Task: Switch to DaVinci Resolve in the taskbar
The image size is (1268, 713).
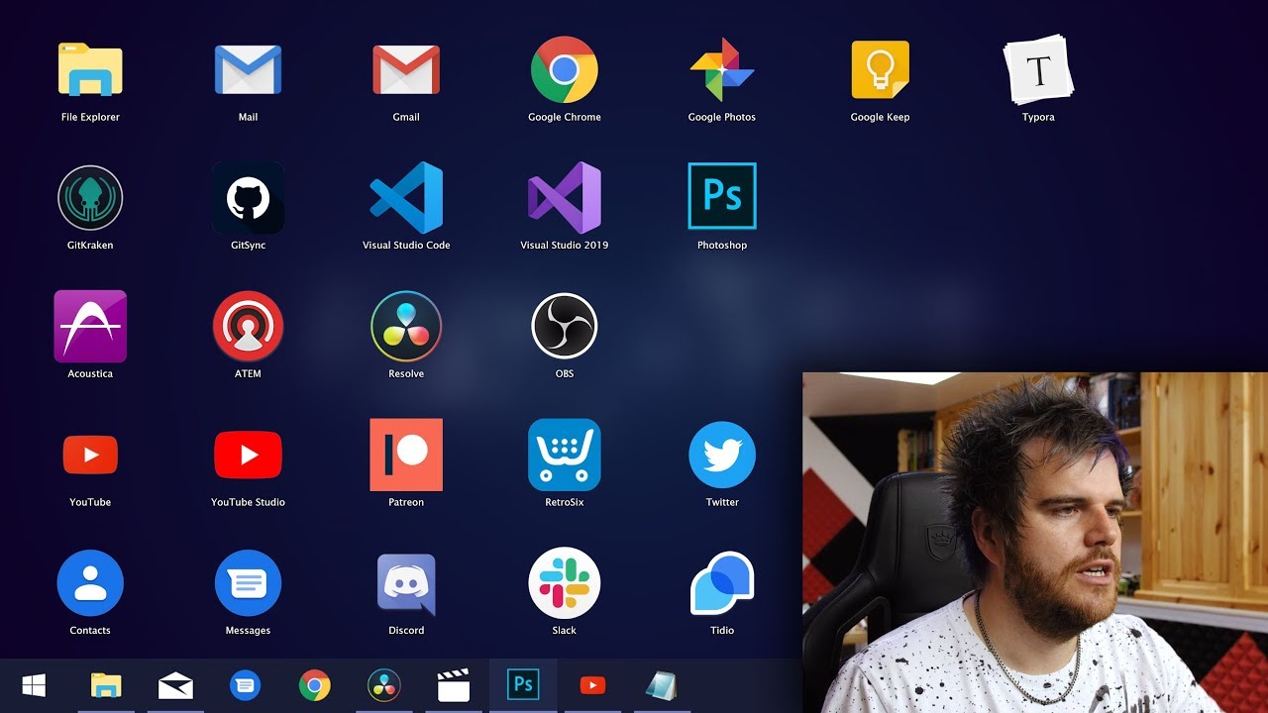Action: pyautogui.click(x=383, y=685)
